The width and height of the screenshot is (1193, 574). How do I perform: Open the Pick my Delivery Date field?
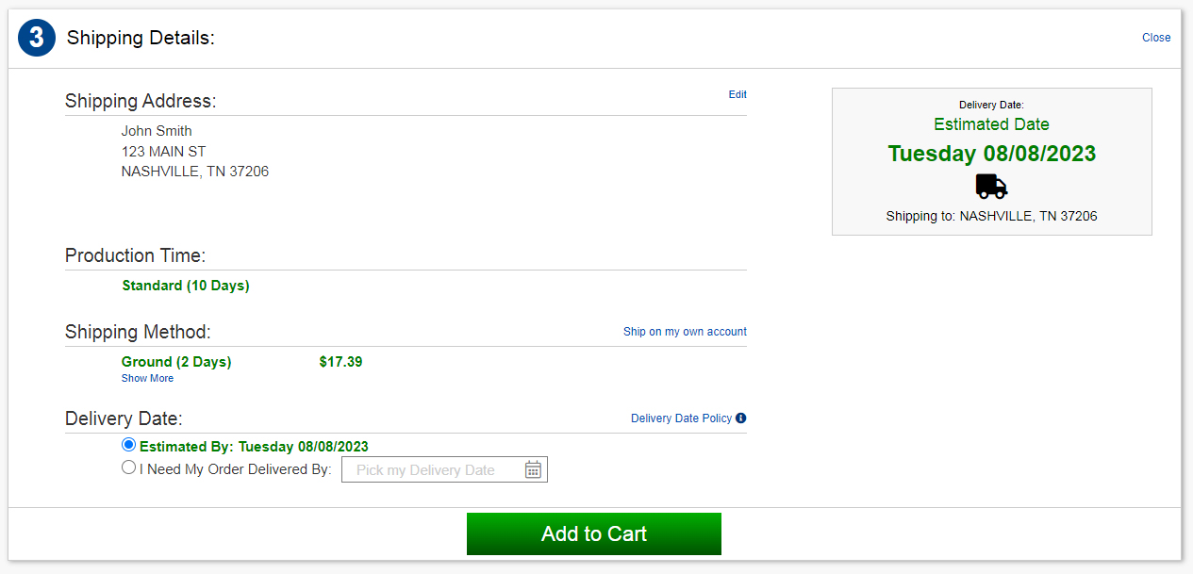click(x=444, y=469)
